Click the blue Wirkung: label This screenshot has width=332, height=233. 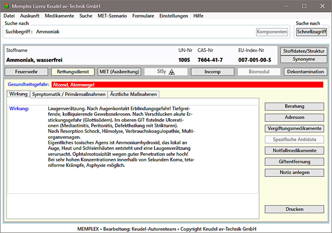coord(19,108)
